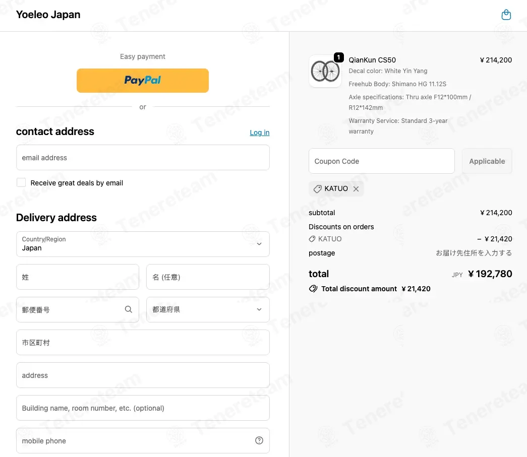Enable Receive great deals by email

pos(21,183)
